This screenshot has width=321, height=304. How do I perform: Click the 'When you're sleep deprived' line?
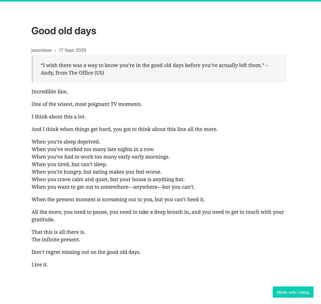click(66, 142)
